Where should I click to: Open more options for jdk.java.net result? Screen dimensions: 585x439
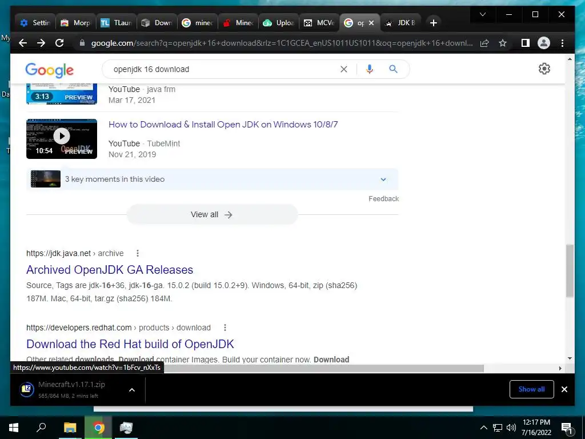(x=138, y=253)
